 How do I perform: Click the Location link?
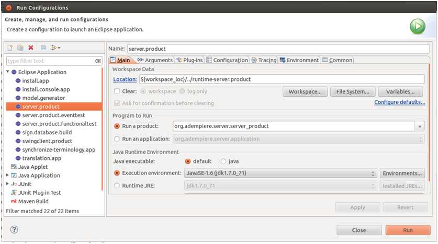pyautogui.click(x=125, y=79)
